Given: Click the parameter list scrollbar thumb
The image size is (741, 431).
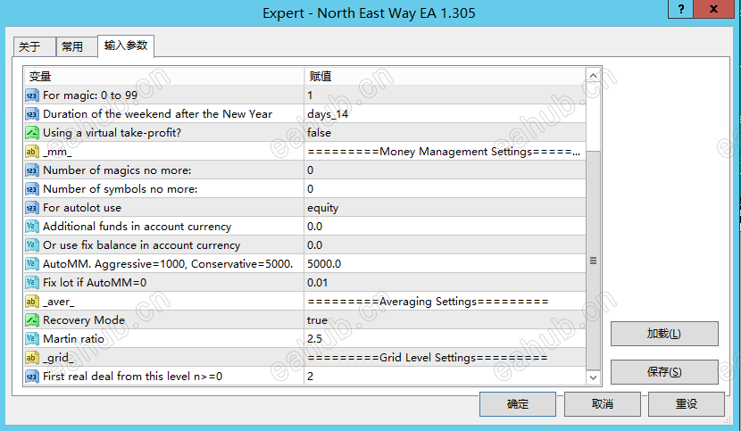Looking at the screenshot, I should 594,259.
